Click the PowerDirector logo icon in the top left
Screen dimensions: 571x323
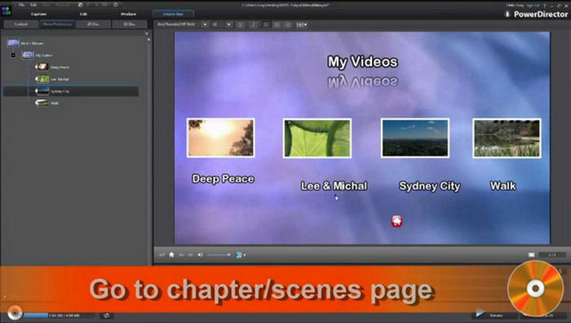tap(7, 11)
